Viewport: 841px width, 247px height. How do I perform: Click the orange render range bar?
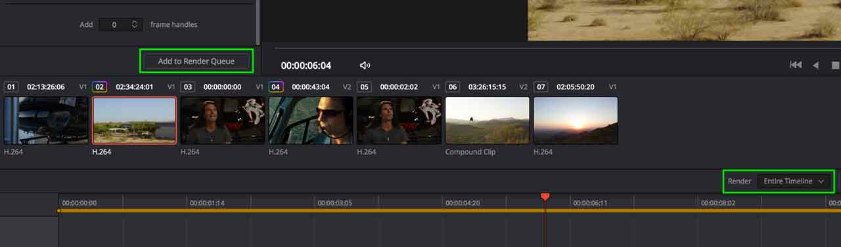tap(449, 210)
